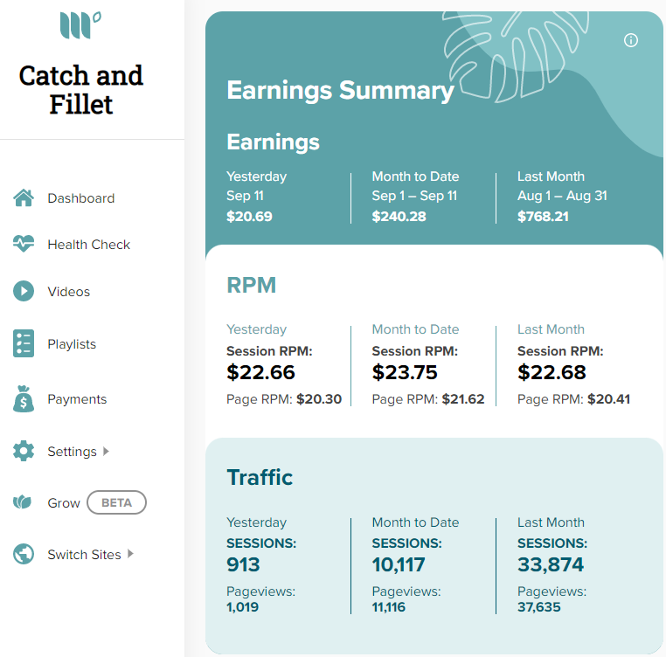Image resolution: width=666 pixels, height=657 pixels.
Task: Go to the Dashboard menu item
Action: 80,198
